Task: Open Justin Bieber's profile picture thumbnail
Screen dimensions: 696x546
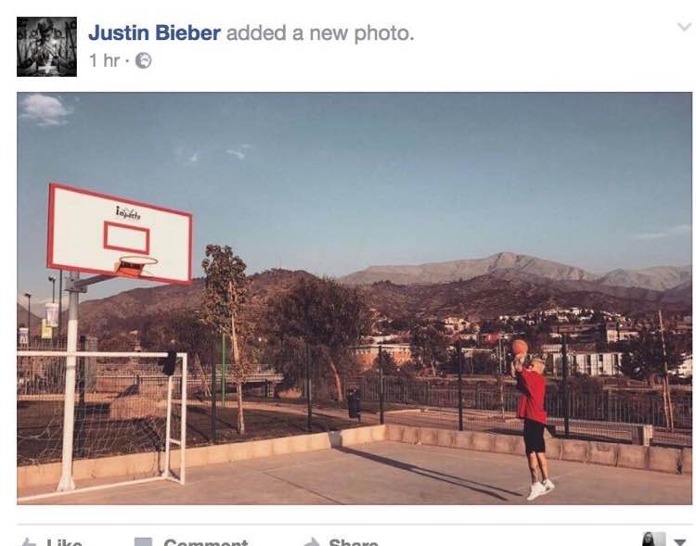Action: [x=46, y=46]
